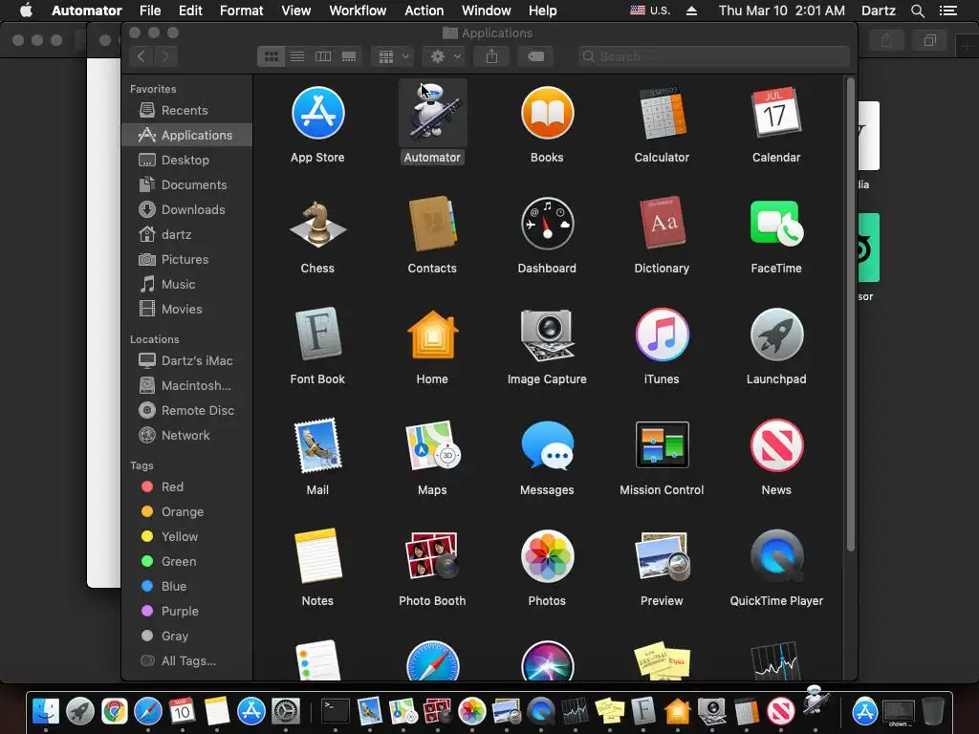Open Finder from the Dock

46,711
